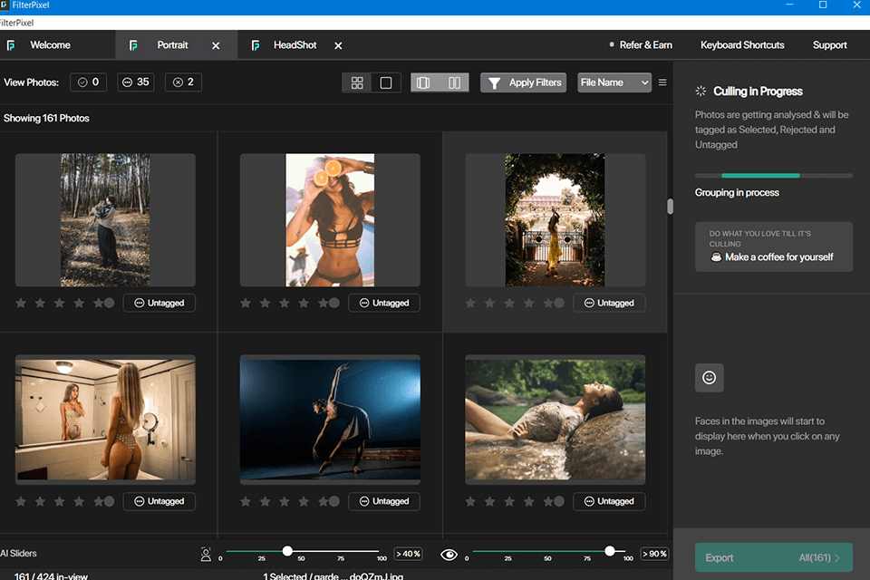Open Keyboard Shortcuts
The image size is (870, 580).
click(742, 45)
